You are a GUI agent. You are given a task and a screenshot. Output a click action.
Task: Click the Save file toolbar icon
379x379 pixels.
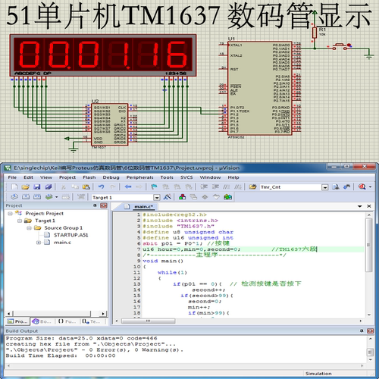(x=37, y=186)
